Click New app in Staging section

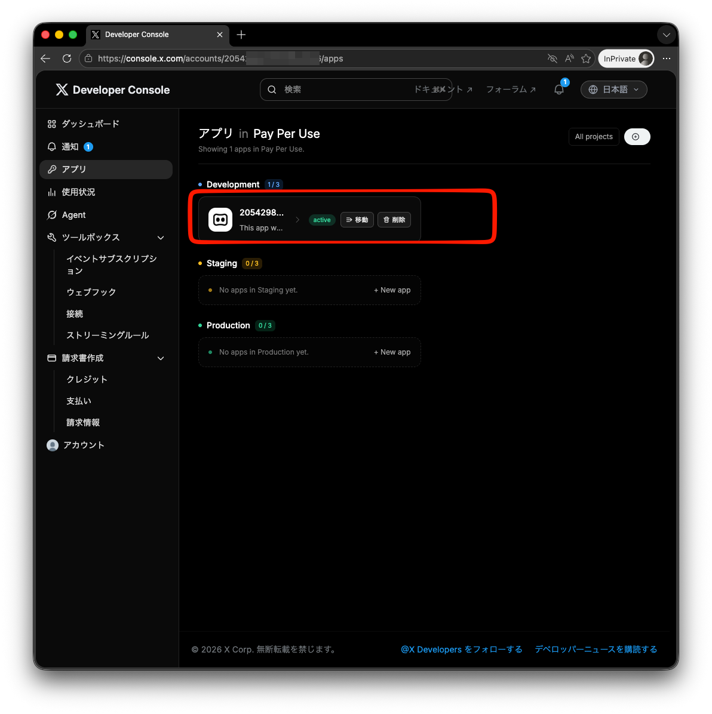click(392, 290)
